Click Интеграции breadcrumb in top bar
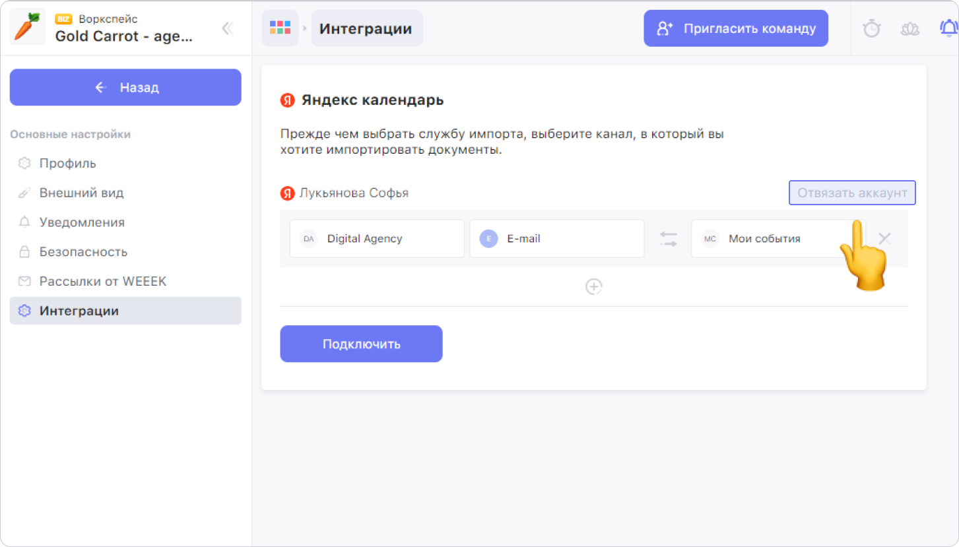This screenshot has height=547, width=959. tap(367, 28)
